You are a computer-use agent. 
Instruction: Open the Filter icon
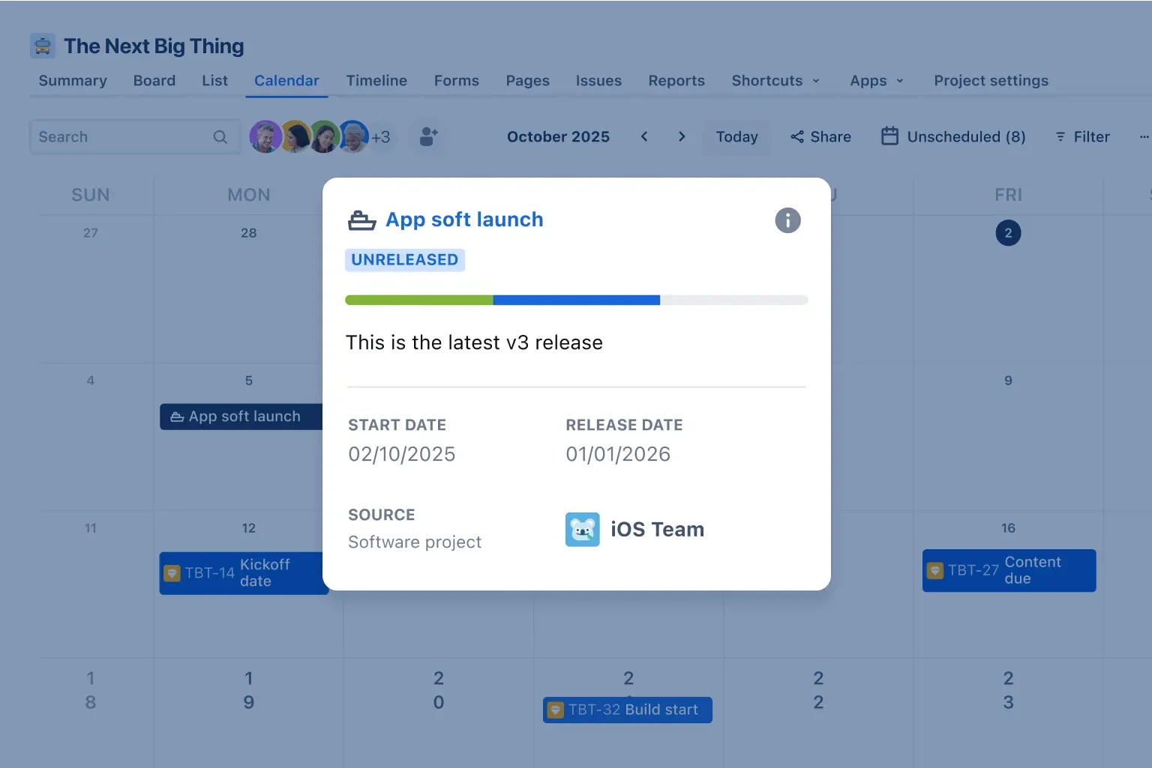[1061, 136]
